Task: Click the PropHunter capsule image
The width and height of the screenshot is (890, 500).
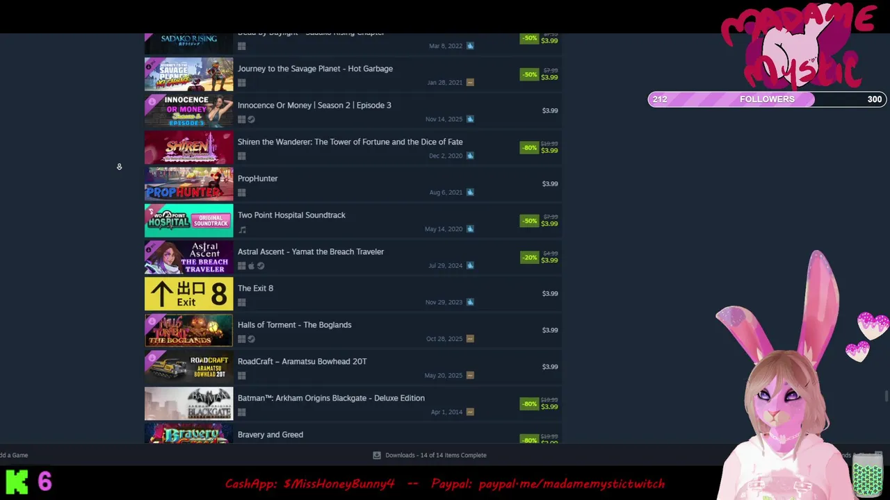Action: tap(189, 184)
